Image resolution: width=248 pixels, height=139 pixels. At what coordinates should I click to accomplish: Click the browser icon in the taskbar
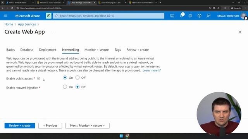coord(127,136)
